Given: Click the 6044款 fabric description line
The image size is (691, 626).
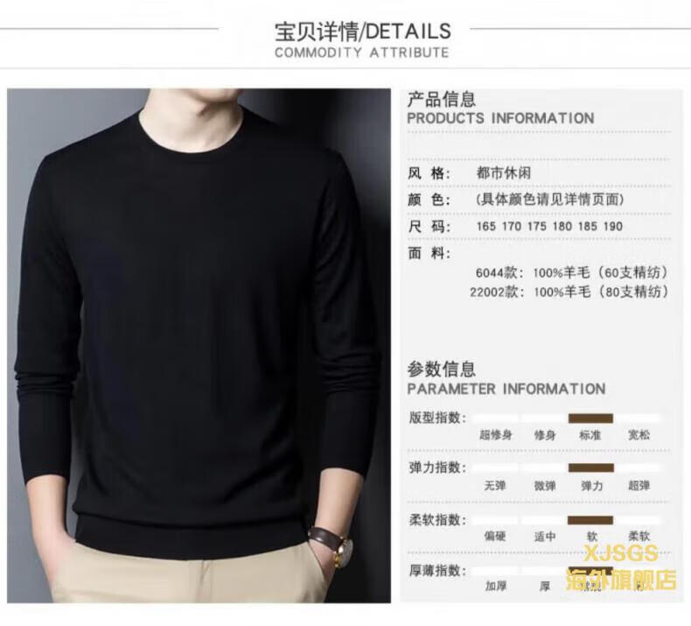Looking at the screenshot, I should tap(572, 272).
